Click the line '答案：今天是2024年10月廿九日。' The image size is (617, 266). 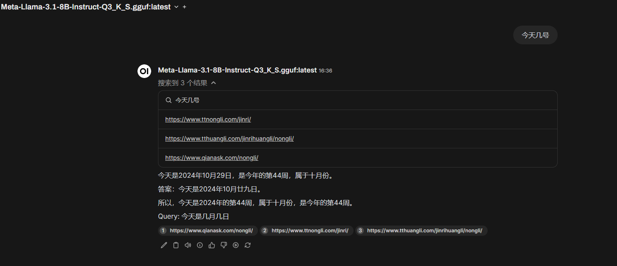coord(211,189)
